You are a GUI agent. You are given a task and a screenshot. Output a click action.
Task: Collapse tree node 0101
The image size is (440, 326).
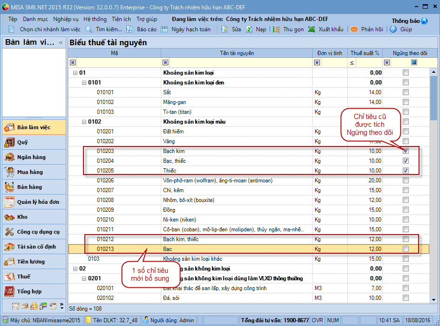84,83
